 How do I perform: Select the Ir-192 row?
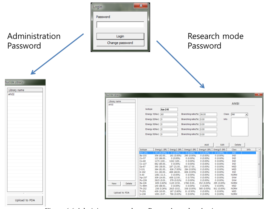coord(198,172)
